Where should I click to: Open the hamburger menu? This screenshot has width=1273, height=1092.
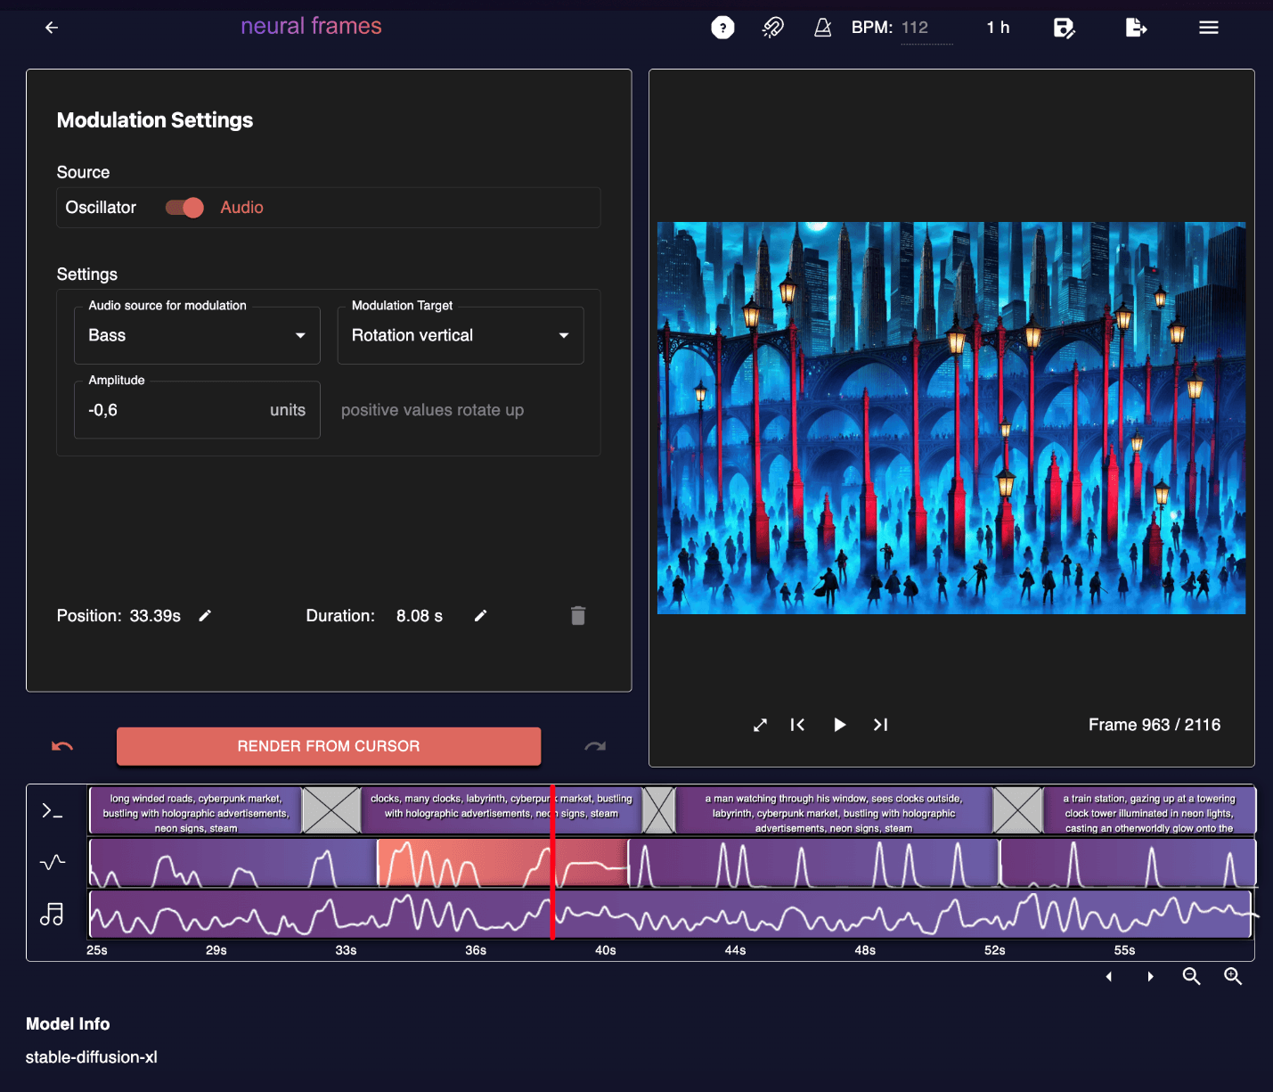coord(1209,28)
